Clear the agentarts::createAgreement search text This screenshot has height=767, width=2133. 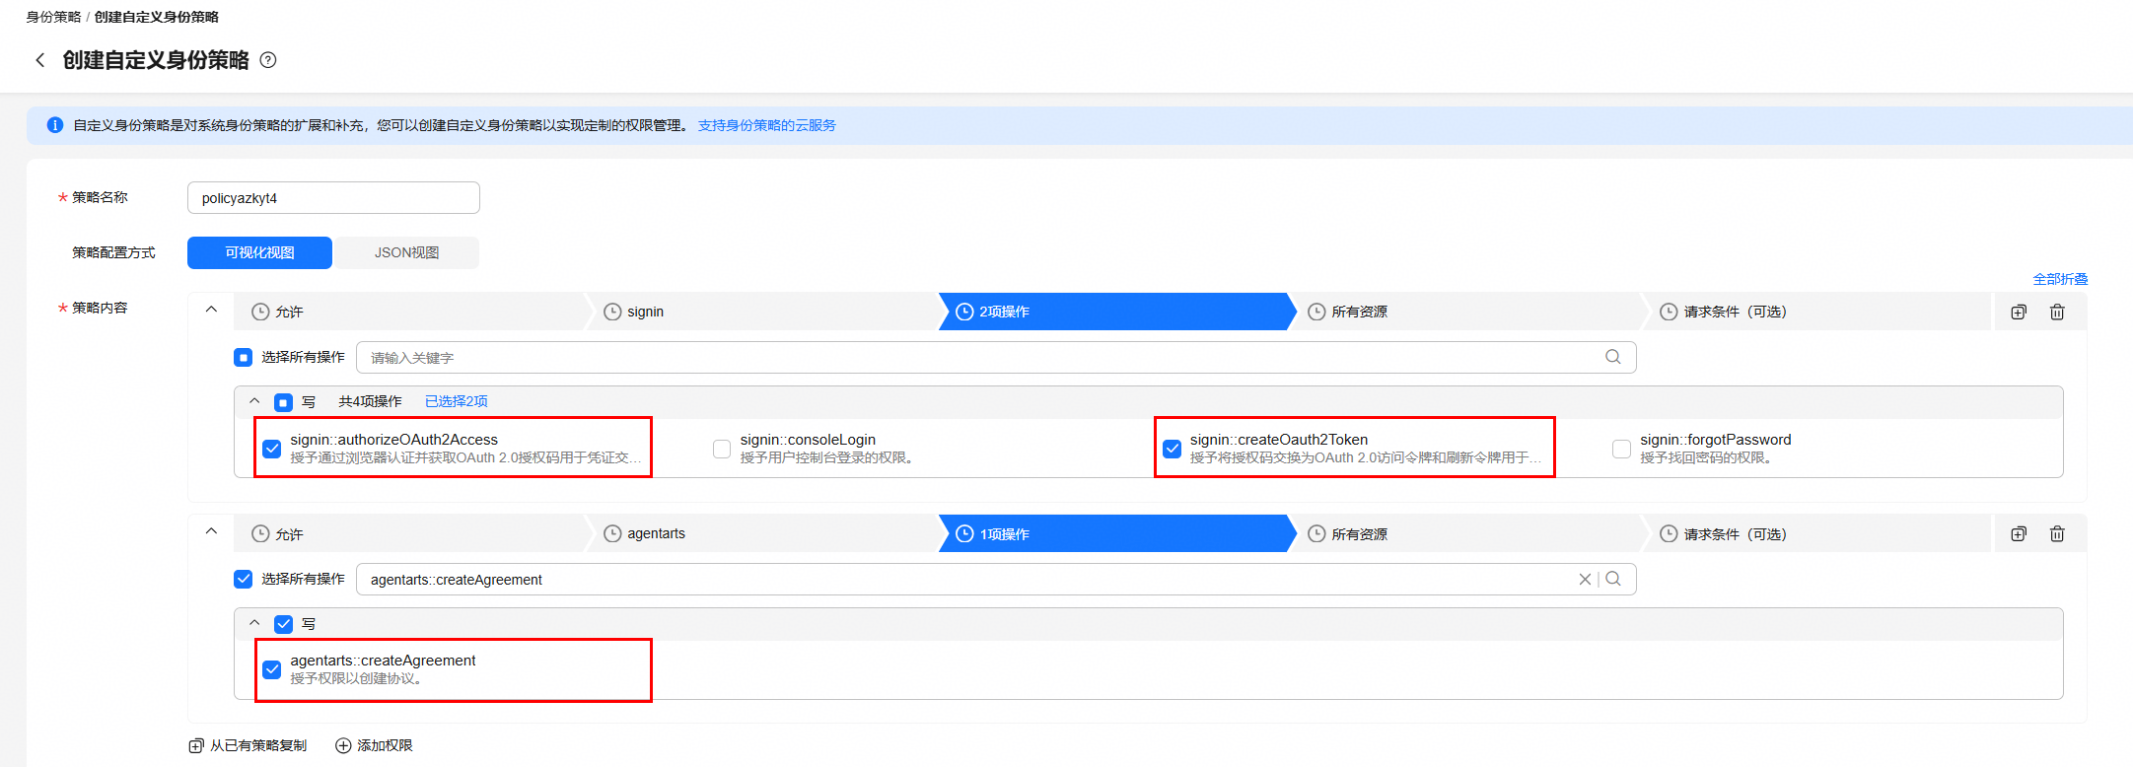click(x=1585, y=579)
